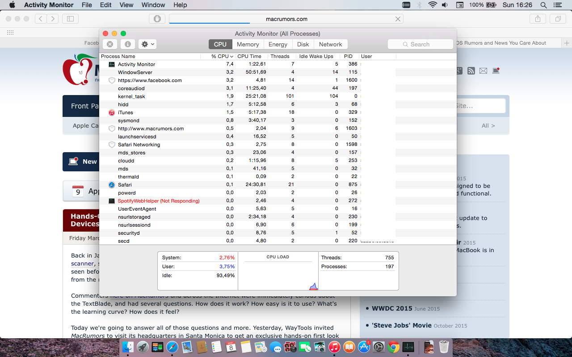This screenshot has height=357, width=572.
Task: Click shield icon next to https://www.facebook.com
Action: point(112,80)
